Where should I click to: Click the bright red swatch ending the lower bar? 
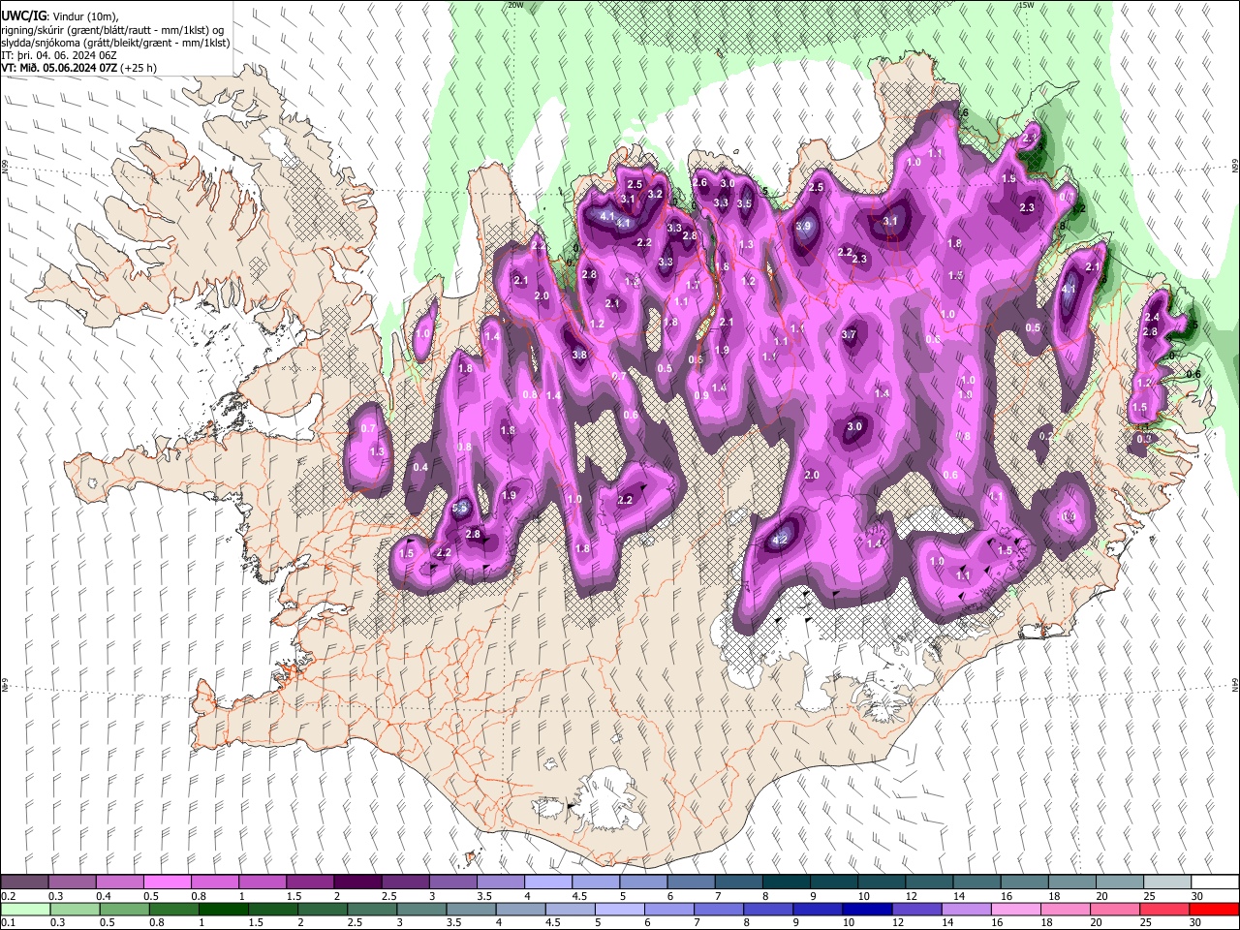click(x=1213, y=909)
